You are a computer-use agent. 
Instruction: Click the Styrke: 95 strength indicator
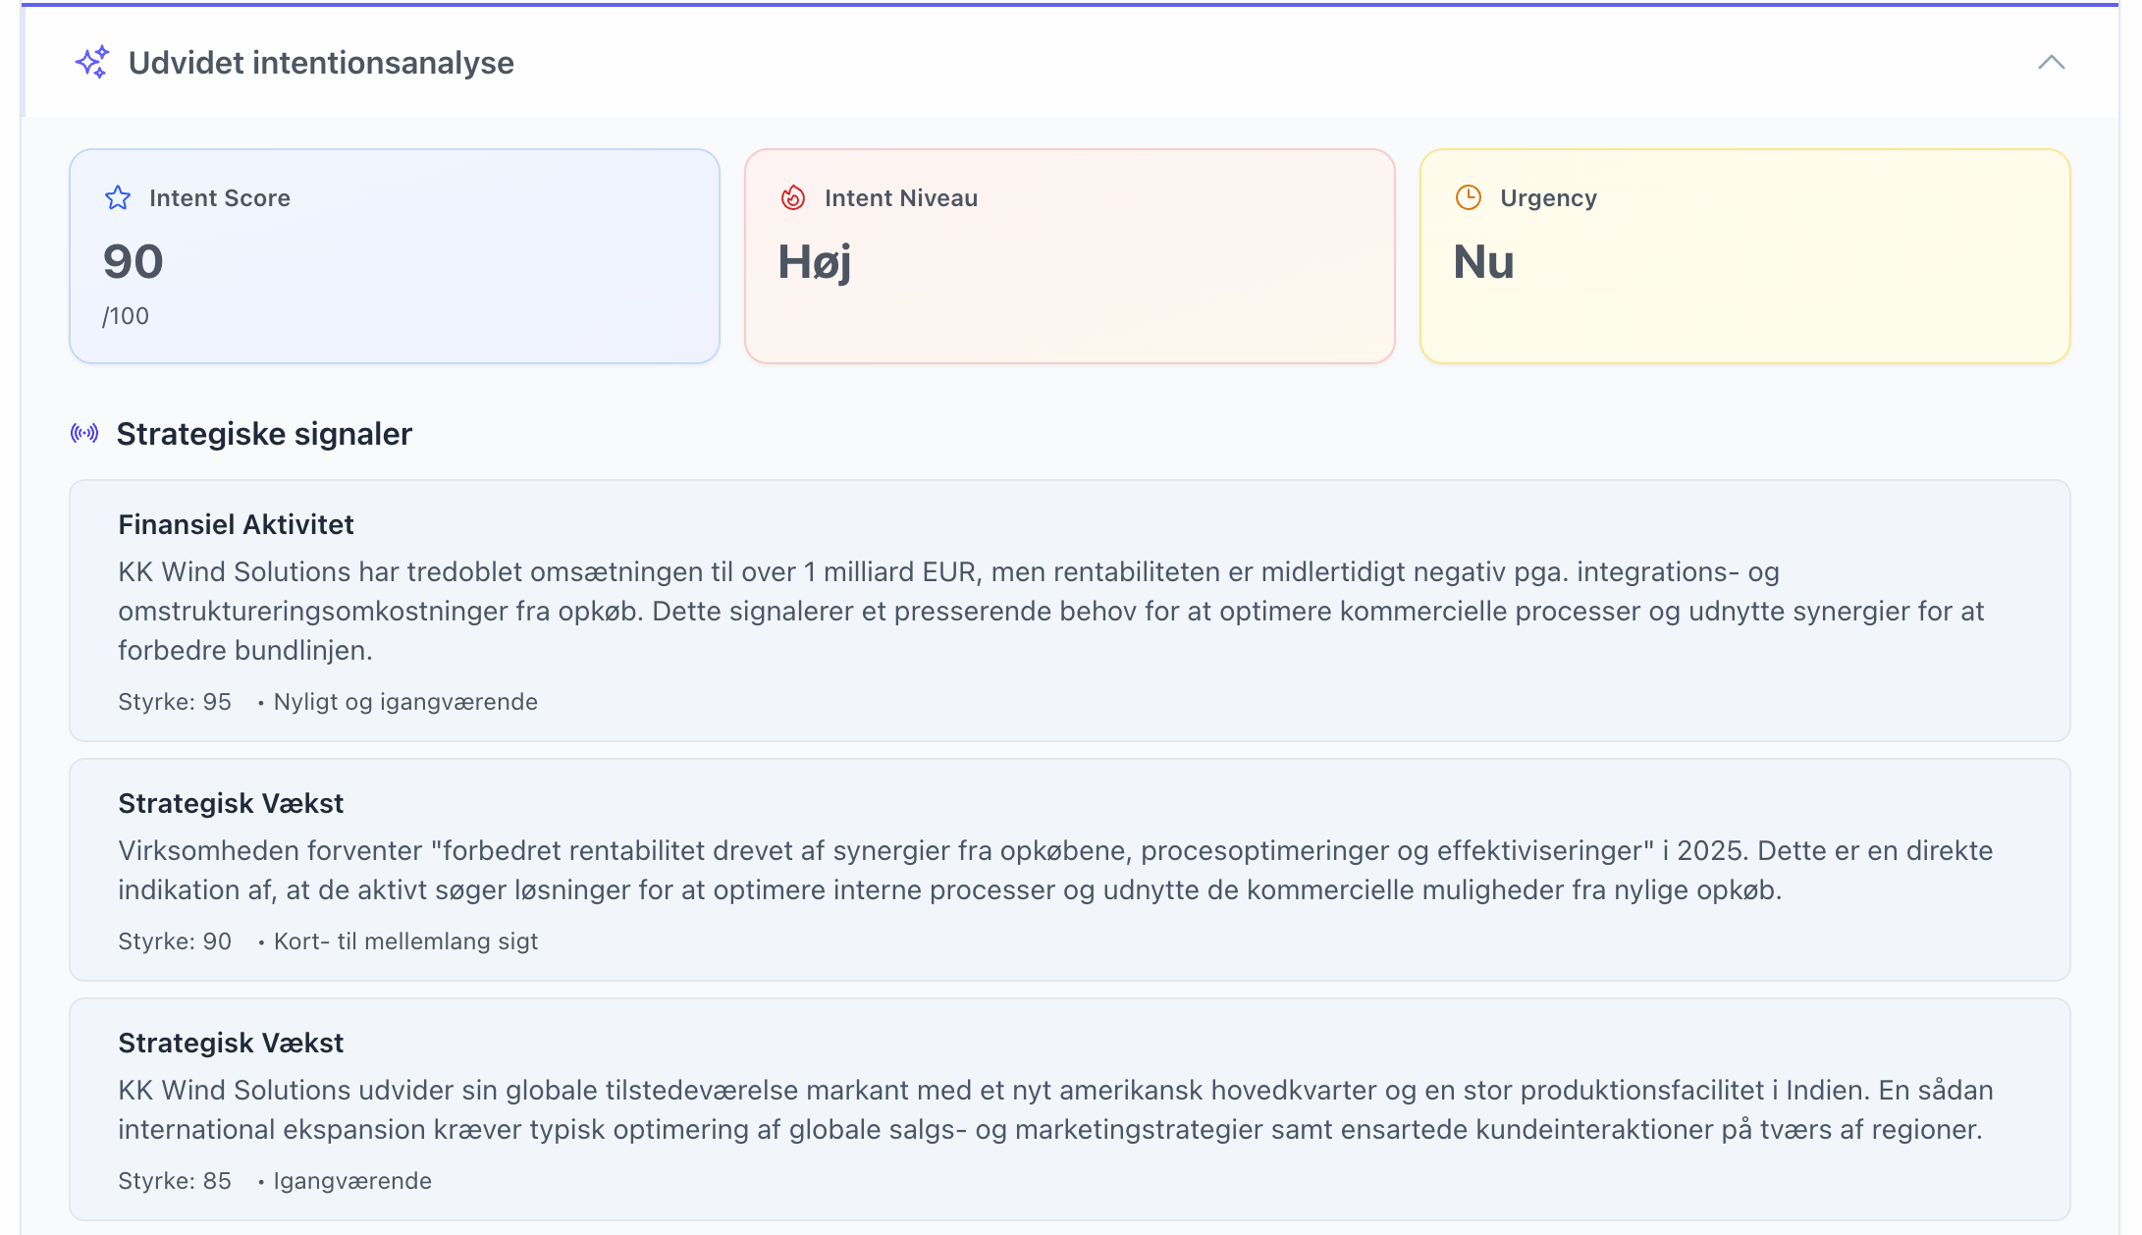[x=174, y=701]
